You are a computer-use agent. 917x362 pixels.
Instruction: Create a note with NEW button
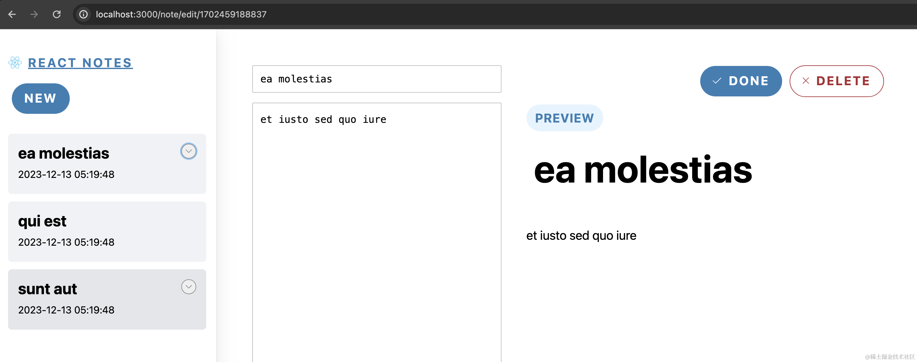40,99
